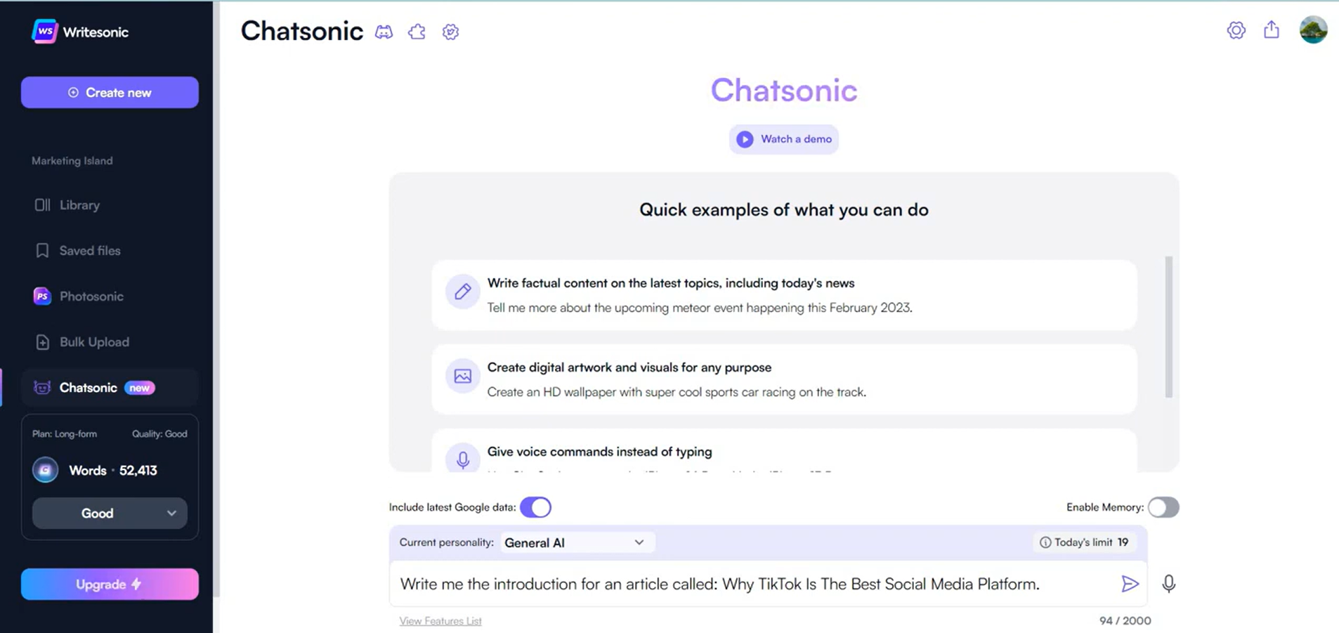Open Bulk Upload from the sidebar
This screenshot has width=1339, height=633.
pos(94,341)
